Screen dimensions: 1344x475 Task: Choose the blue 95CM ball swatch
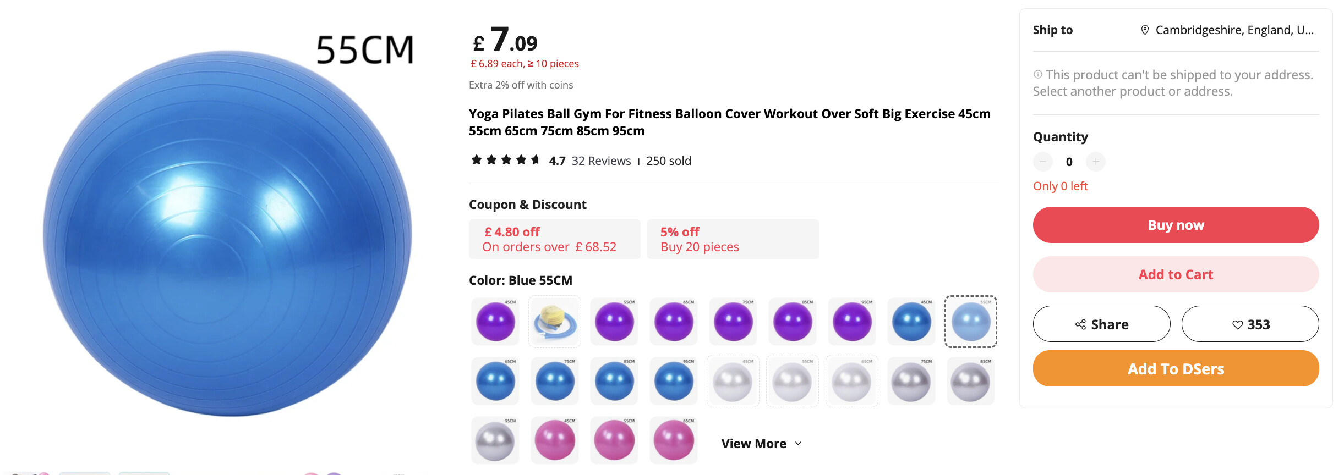pyautogui.click(x=674, y=381)
